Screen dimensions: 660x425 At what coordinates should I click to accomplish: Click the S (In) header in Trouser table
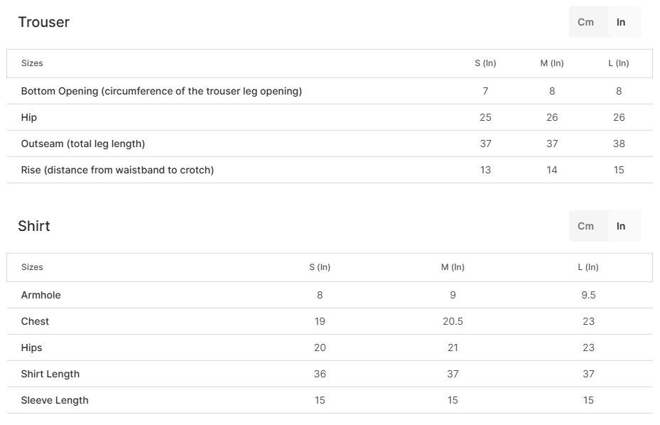pos(485,63)
